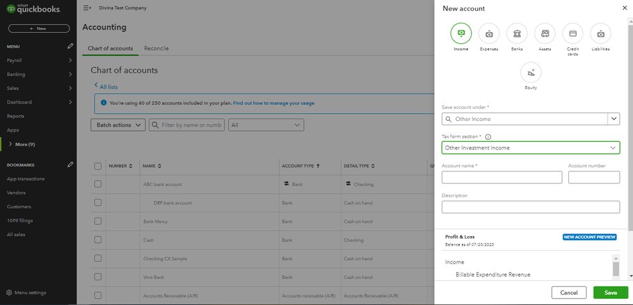The image size is (633, 305).
Task: Open the 1099 filings bookmark
Action: (20, 220)
